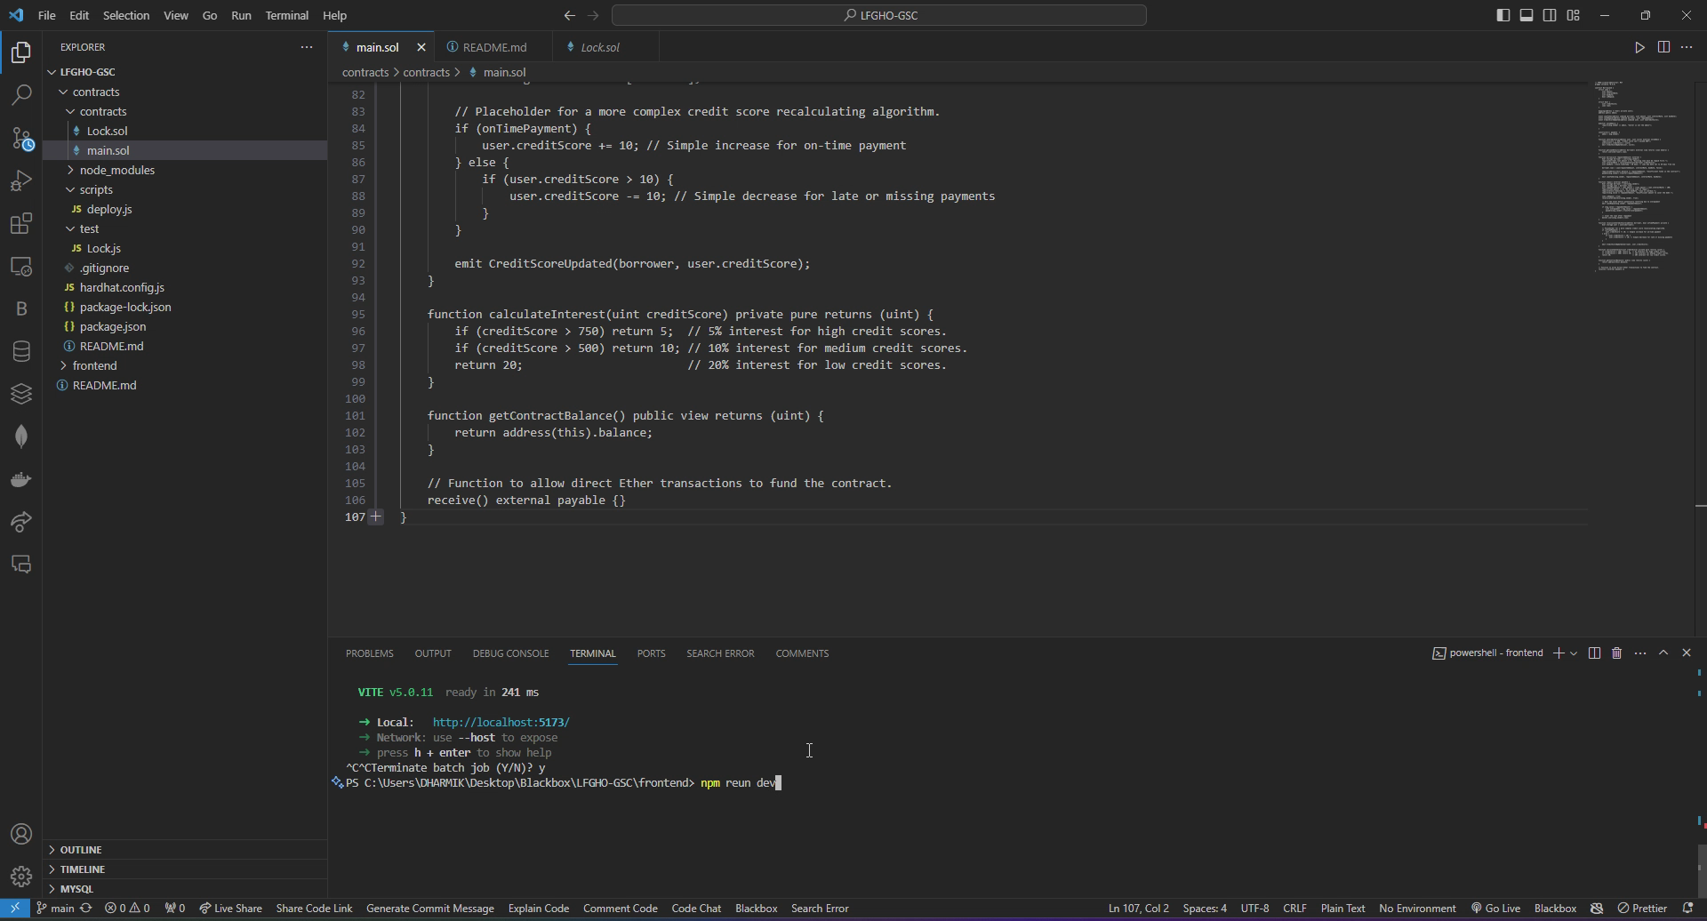Click the CRLF line ending indicator
1707x921 pixels.
[1294, 909]
